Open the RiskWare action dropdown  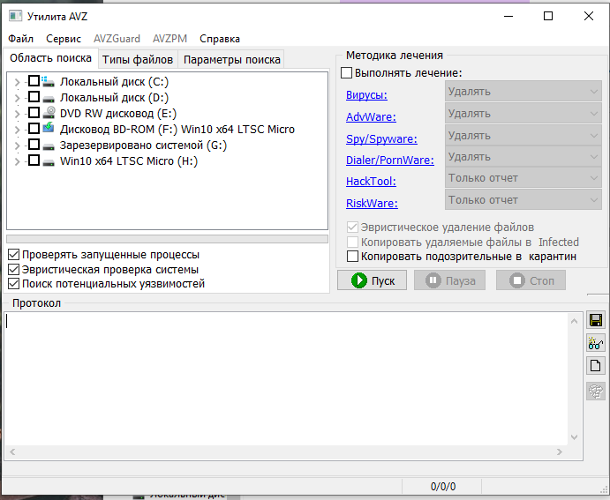point(523,199)
